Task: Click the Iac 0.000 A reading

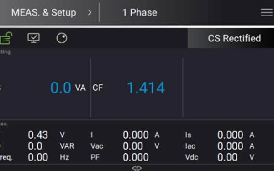Action: (220, 146)
